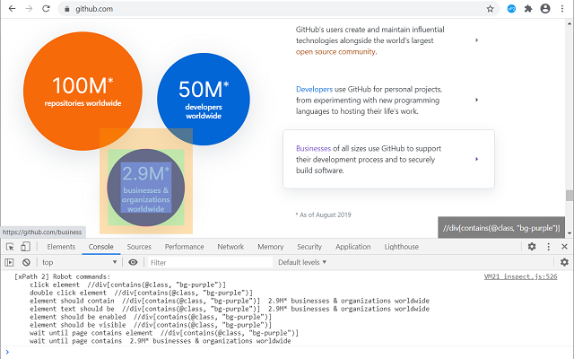
Task: Click the '[xPath 2] Robot commands:' line
Action: point(62,276)
